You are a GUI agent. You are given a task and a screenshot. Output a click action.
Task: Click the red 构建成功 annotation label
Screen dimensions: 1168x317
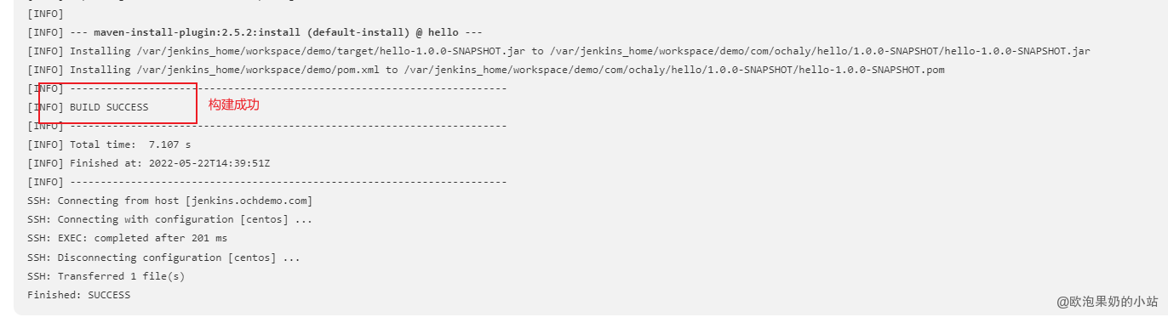click(x=234, y=105)
